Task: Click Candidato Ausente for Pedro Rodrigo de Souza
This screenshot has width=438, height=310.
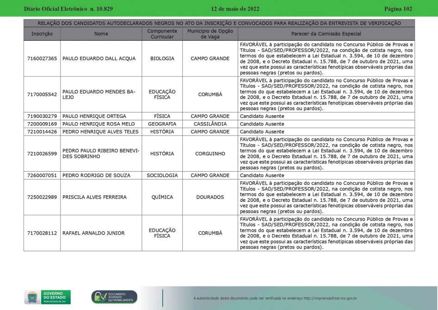Action: pyautogui.click(x=262, y=175)
